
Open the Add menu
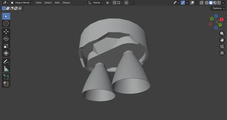57,3
